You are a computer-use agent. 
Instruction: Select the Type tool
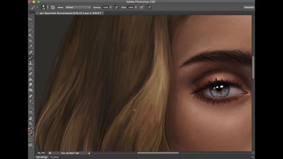click(x=31, y=102)
